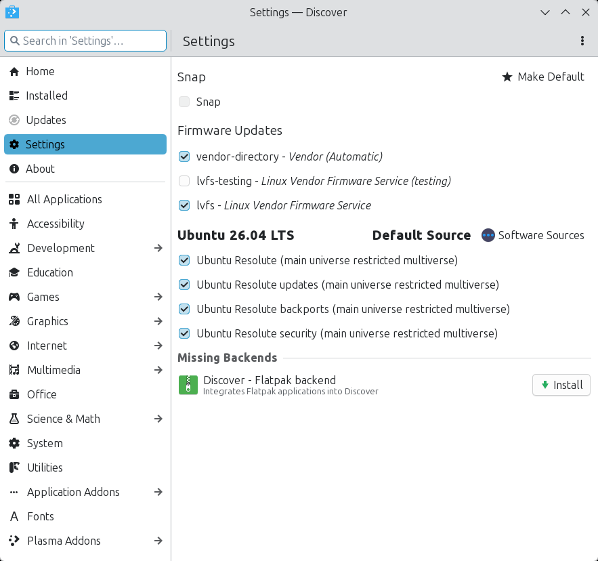Go to the Utilities category

point(45,468)
